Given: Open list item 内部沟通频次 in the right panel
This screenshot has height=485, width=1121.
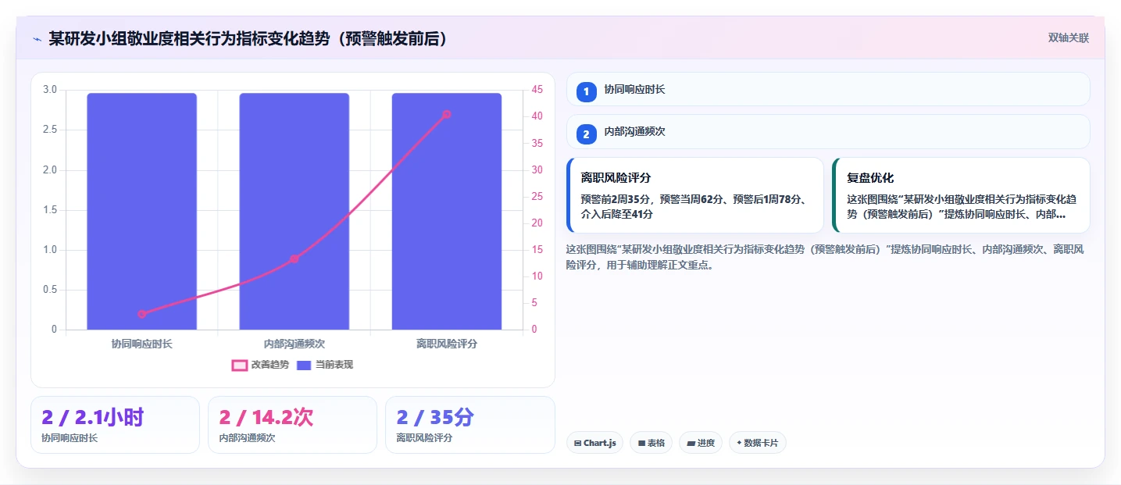Looking at the screenshot, I should (828, 131).
